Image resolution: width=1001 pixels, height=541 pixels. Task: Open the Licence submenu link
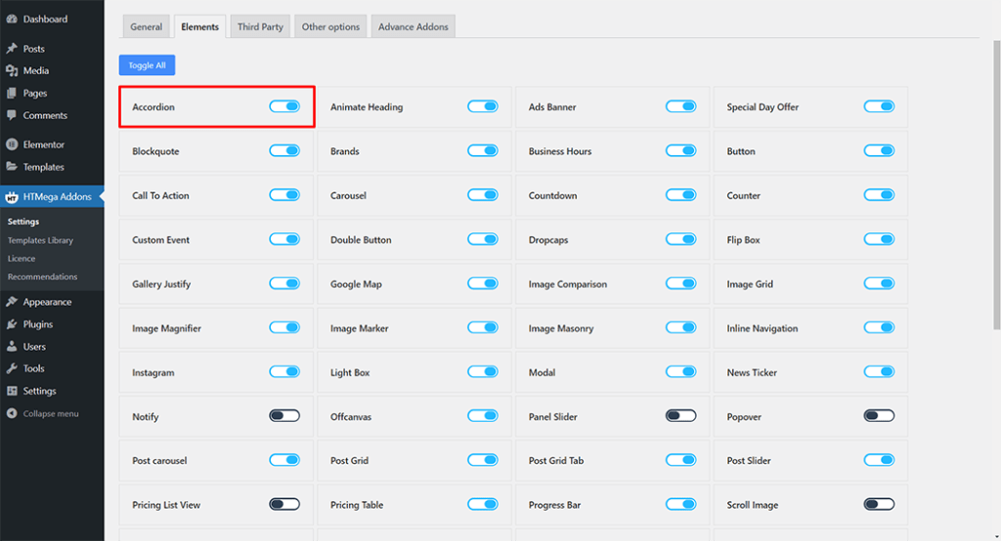[22, 259]
